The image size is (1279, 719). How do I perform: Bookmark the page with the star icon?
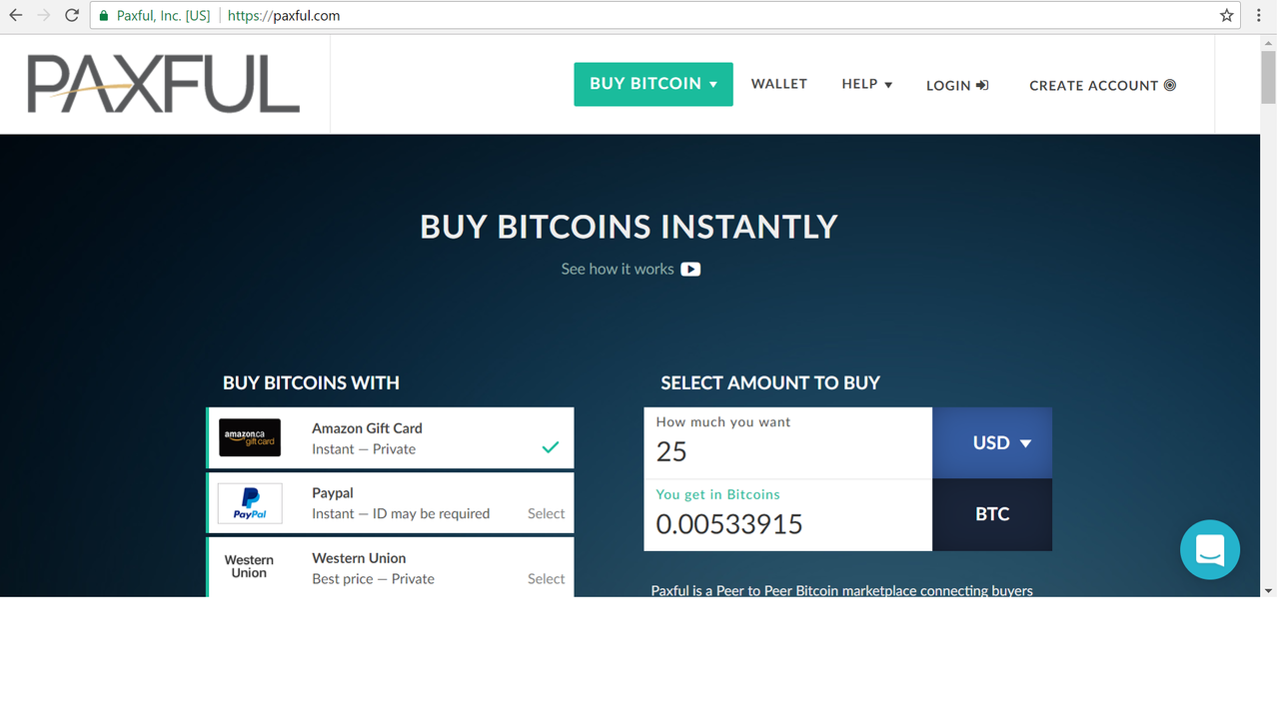1226,16
